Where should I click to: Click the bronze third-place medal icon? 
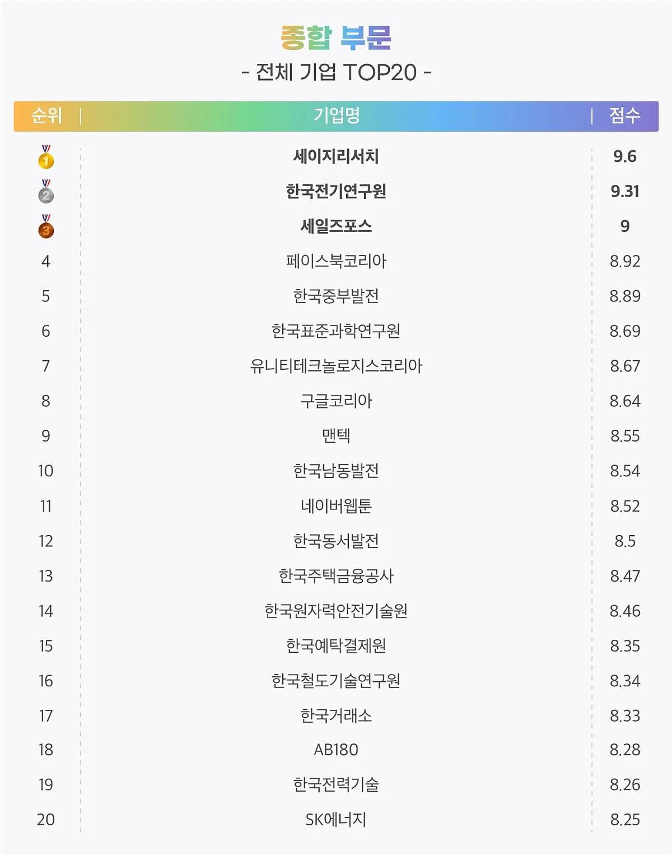pos(46,227)
